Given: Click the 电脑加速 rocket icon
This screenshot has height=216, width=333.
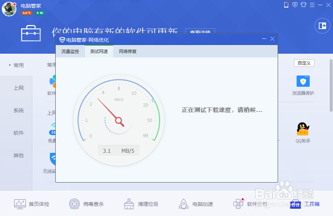Looking at the screenshot, I should pos(183,204).
